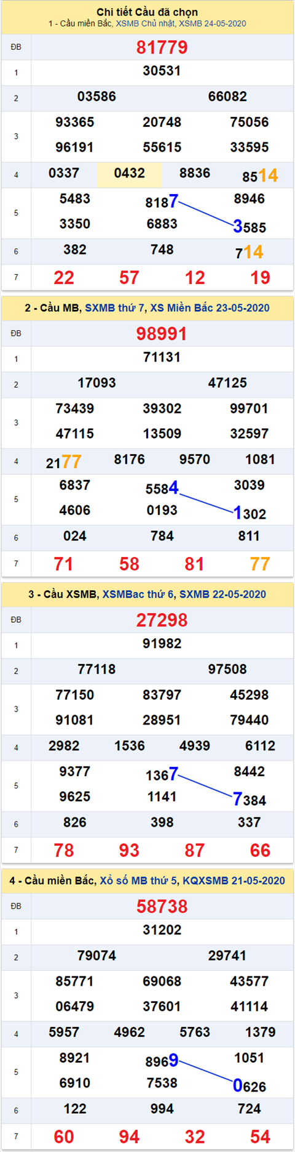Select special prize number 27298
Viewport: 295px width, 1152px height.
point(162,620)
